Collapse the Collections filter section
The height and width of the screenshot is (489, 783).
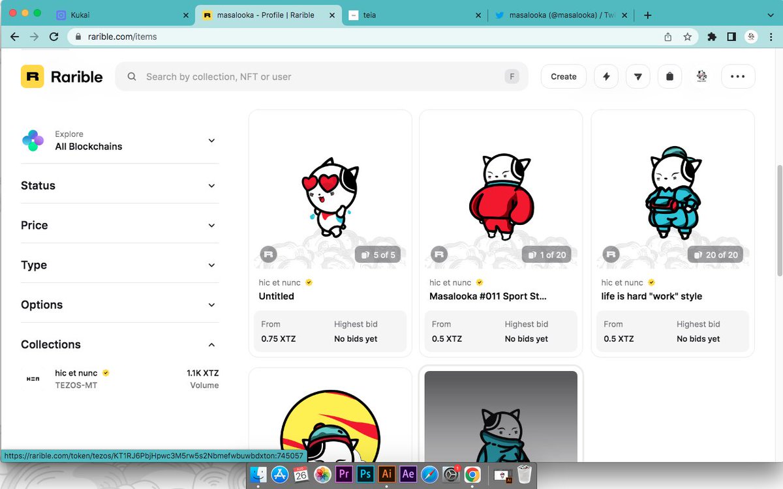coord(119,345)
